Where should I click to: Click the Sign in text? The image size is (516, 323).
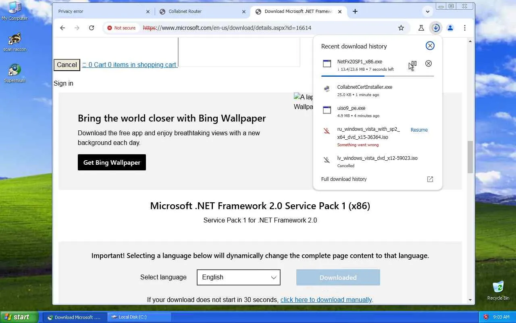coord(63,83)
